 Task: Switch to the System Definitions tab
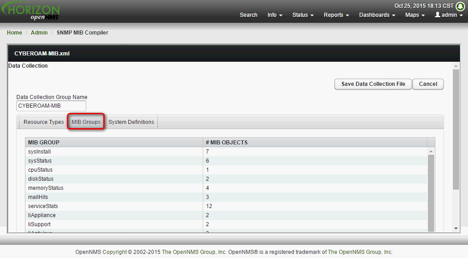click(x=131, y=122)
